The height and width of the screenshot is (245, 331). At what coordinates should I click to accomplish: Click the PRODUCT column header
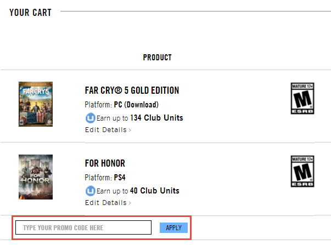click(158, 58)
